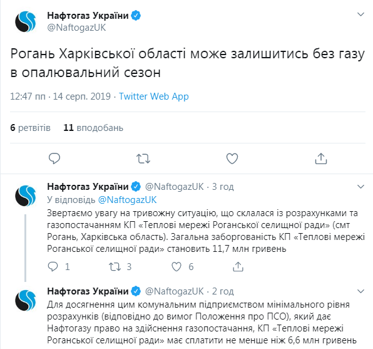View the 11 вподобань list
Image resolution: width=373 pixels, height=349 pixels.
[x=93, y=128]
